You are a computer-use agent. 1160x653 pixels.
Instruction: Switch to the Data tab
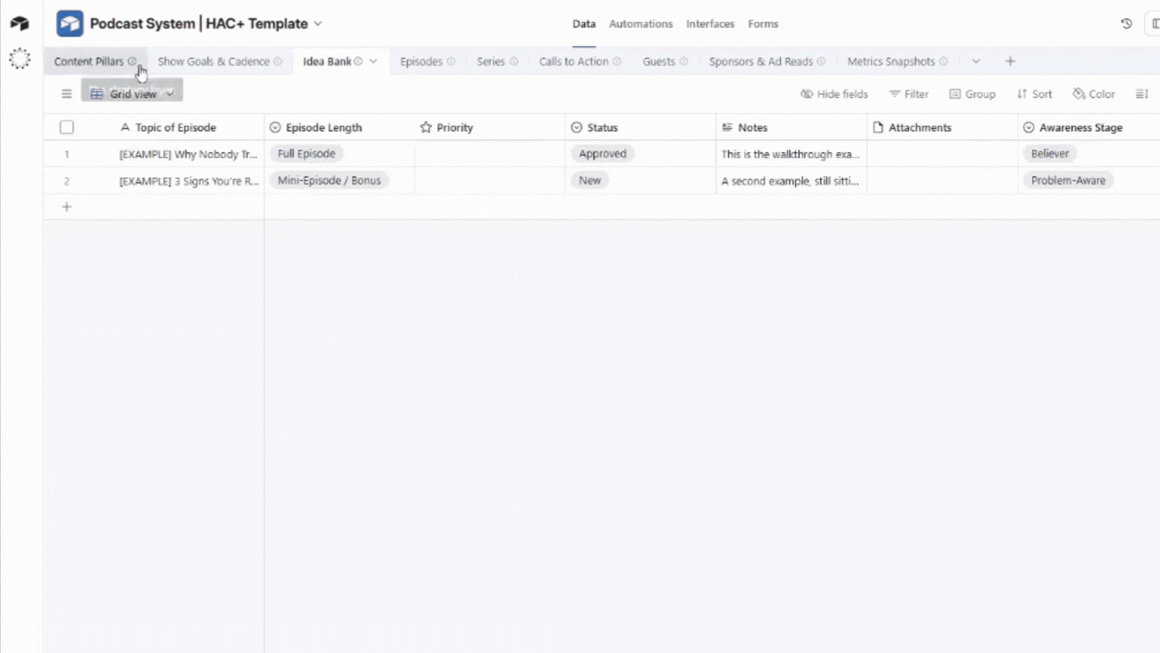(584, 24)
